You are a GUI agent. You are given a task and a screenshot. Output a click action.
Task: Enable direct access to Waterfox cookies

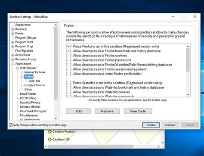(x=69, y=92)
